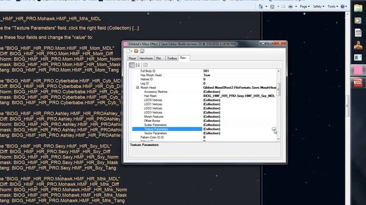Click the Read Mail icon in browser toolbar

283,6
